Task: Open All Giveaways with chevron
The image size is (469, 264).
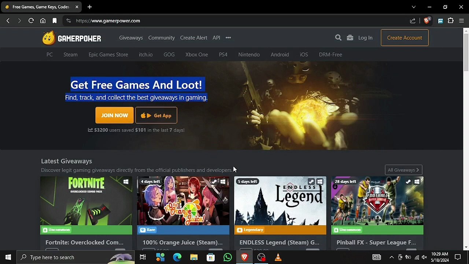Action: 403,170
